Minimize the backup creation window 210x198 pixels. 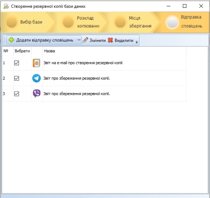click(168, 6)
